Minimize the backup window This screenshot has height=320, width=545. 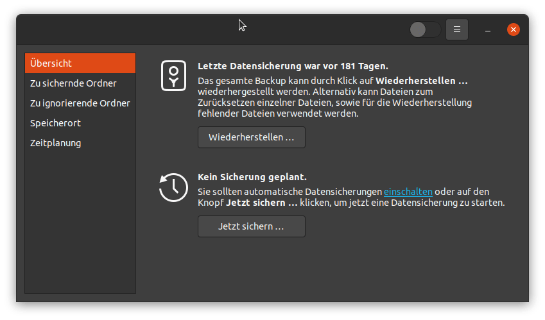tap(488, 29)
